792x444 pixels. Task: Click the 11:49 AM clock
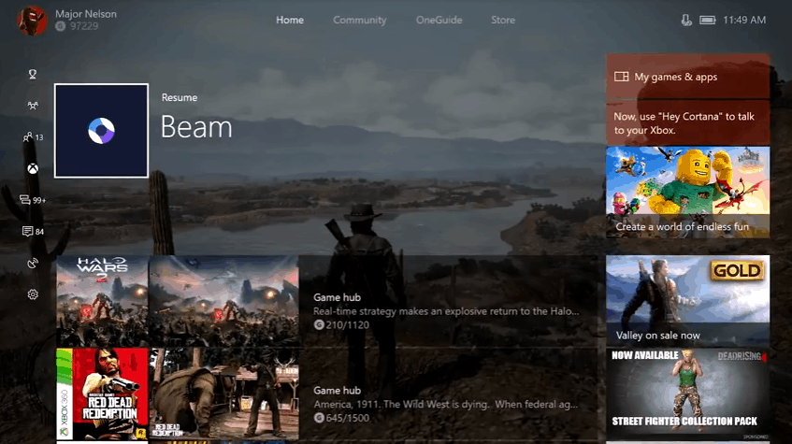pyautogui.click(x=744, y=21)
